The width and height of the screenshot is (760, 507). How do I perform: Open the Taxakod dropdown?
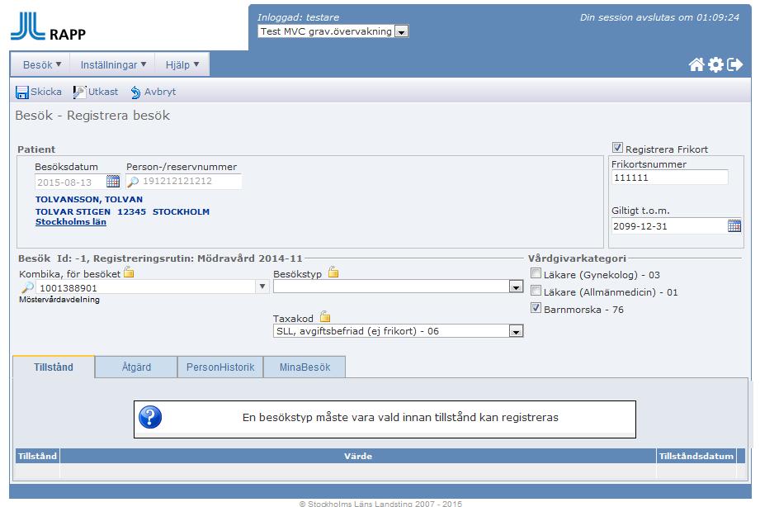(x=517, y=331)
